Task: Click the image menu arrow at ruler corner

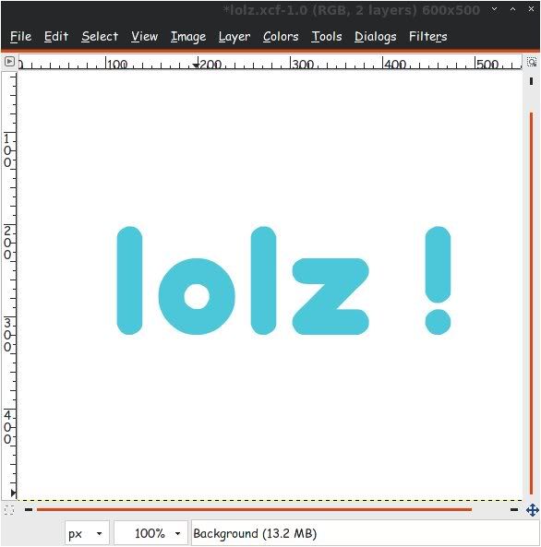Action: coord(9,62)
